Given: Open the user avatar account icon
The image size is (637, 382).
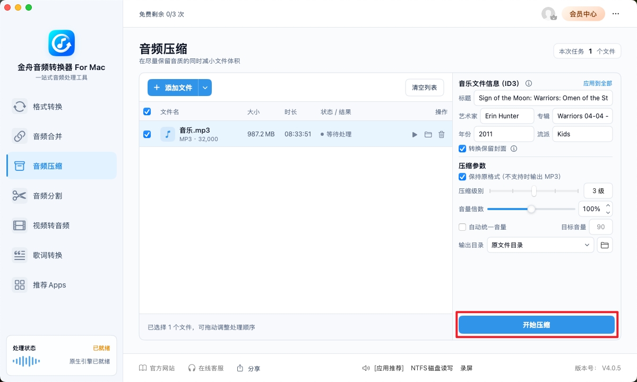Looking at the screenshot, I should click(548, 14).
